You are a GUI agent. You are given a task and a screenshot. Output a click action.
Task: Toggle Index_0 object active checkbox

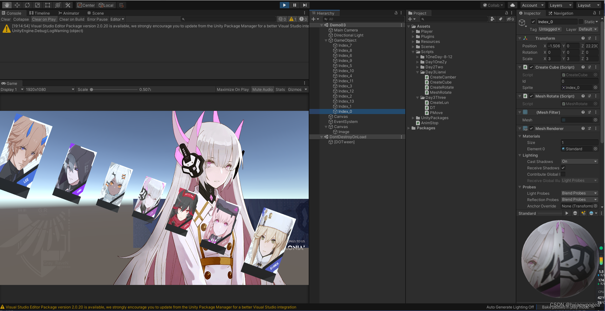(x=533, y=22)
